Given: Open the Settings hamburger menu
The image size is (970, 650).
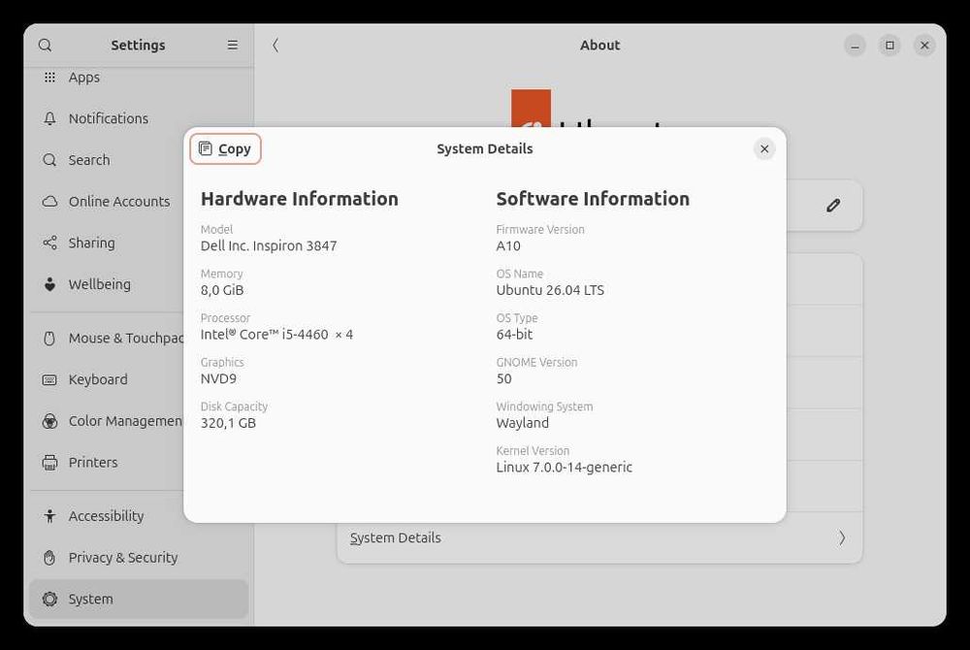Looking at the screenshot, I should click(x=233, y=46).
